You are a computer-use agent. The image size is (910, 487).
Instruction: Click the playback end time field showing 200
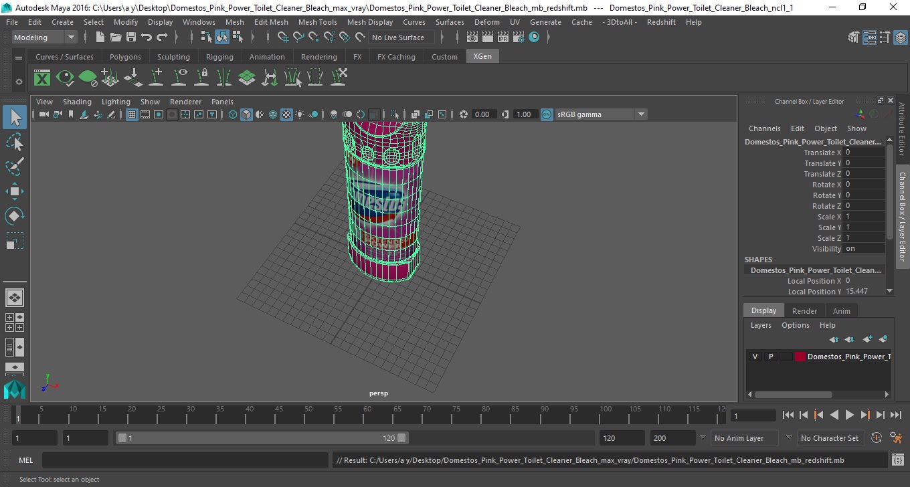672,438
